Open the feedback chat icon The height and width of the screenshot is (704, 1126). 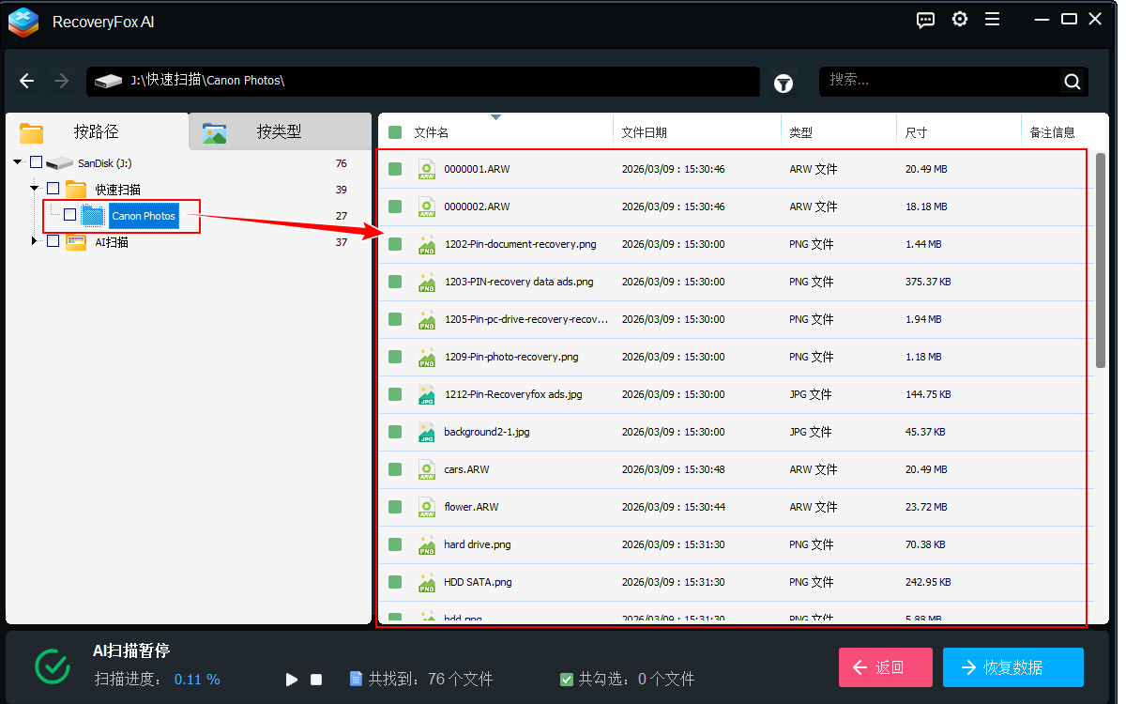925,20
